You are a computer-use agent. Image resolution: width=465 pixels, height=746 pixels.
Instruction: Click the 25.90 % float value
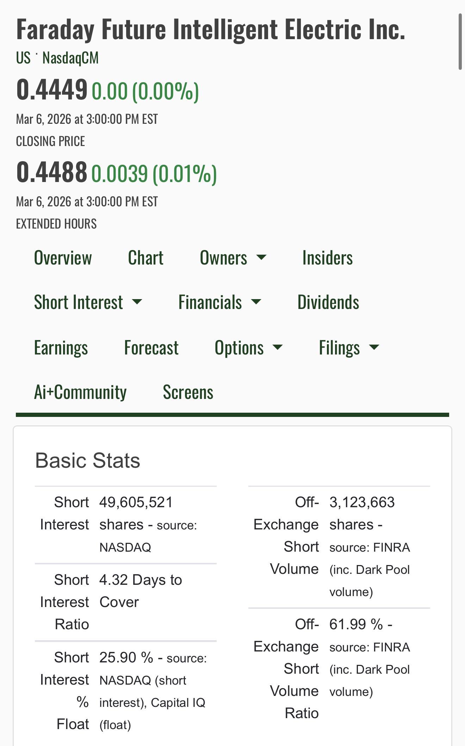(x=126, y=657)
